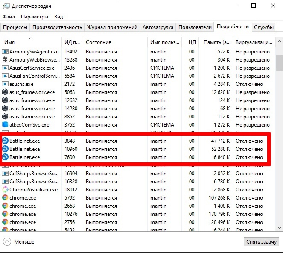Click the asusns.exe process icon
The width and height of the screenshot is (283, 253).
(x=5, y=84)
